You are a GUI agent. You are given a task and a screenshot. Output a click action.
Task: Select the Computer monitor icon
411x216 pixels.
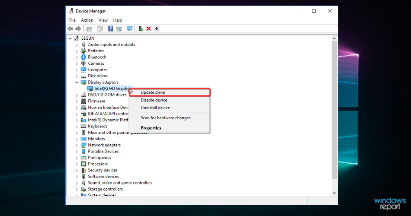83,70
